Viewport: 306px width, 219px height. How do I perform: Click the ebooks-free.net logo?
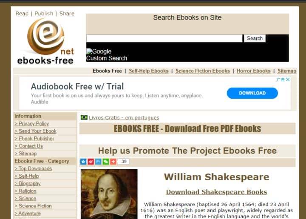(x=46, y=41)
